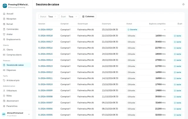This screenshot has height=119, width=188.
Task: Sort by the Espèces comptées column header
Action: pyautogui.click(x=157, y=24)
